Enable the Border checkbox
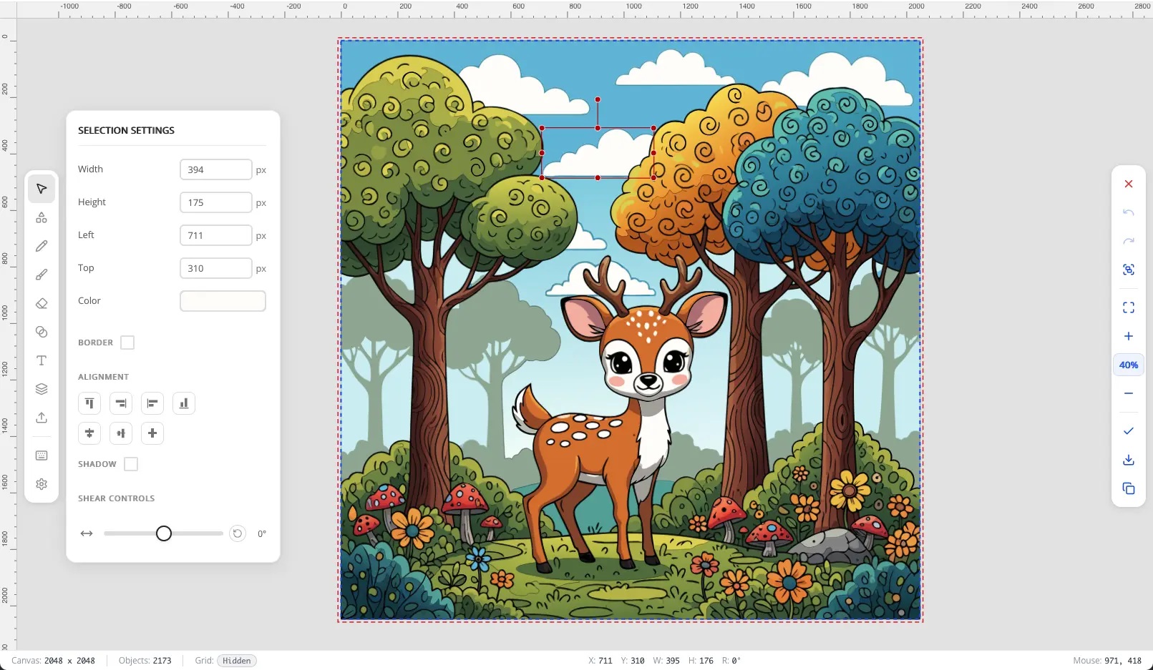Image resolution: width=1153 pixels, height=670 pixels. click(127, 343)
